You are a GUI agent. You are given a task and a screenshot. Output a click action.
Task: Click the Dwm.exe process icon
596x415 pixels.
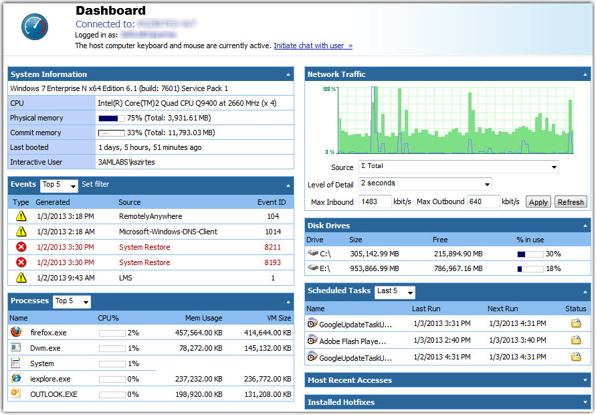point(15,348)
